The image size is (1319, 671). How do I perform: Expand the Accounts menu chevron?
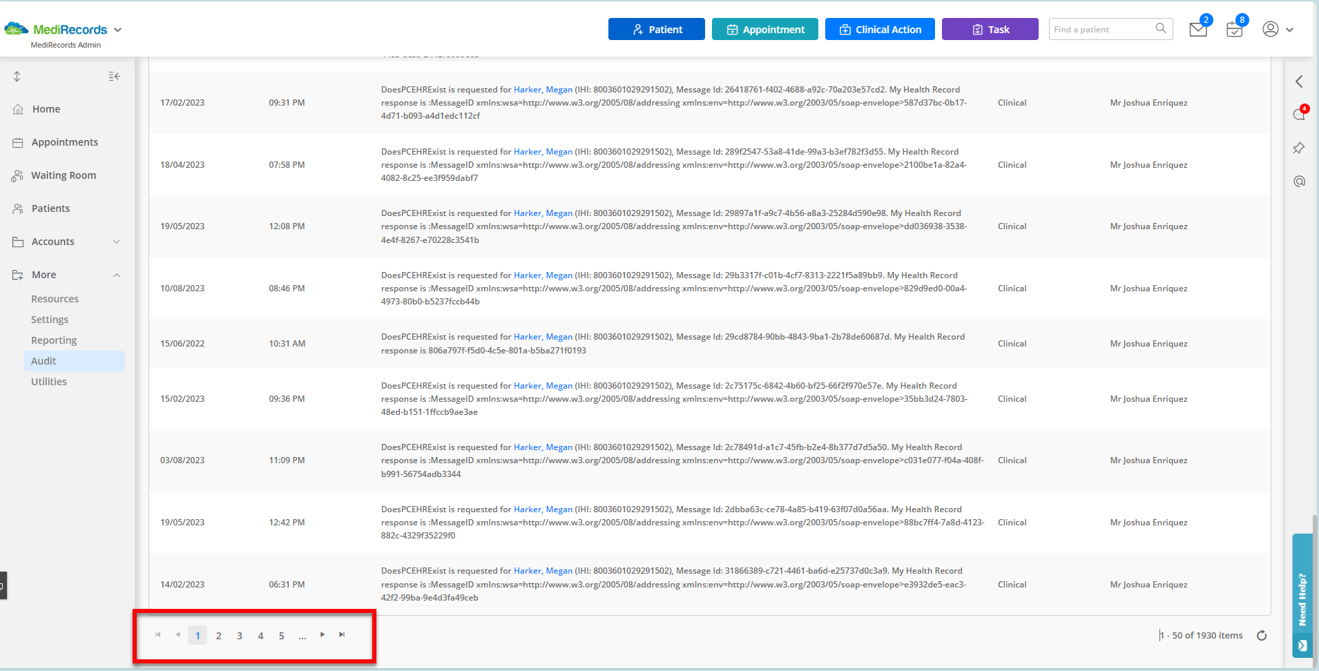(x=117, y=242)
